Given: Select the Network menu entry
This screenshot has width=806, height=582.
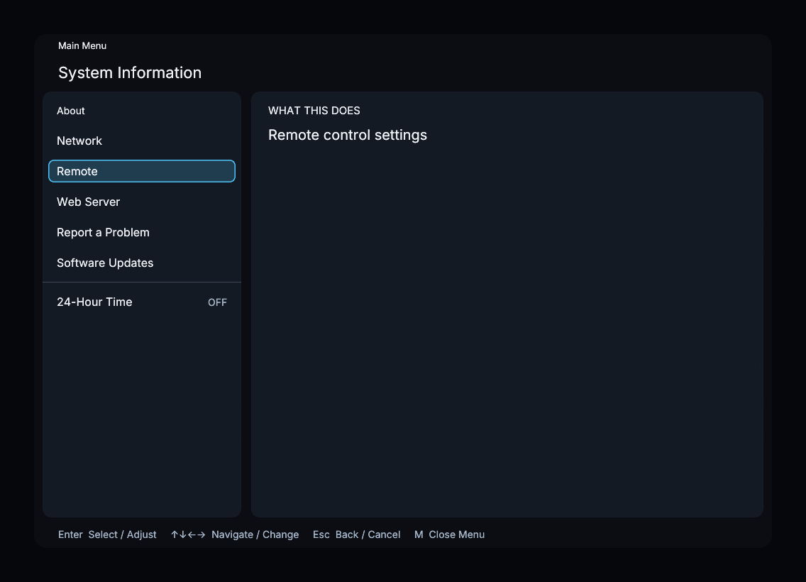Looking at the screenshot, I should coord(142,141).
